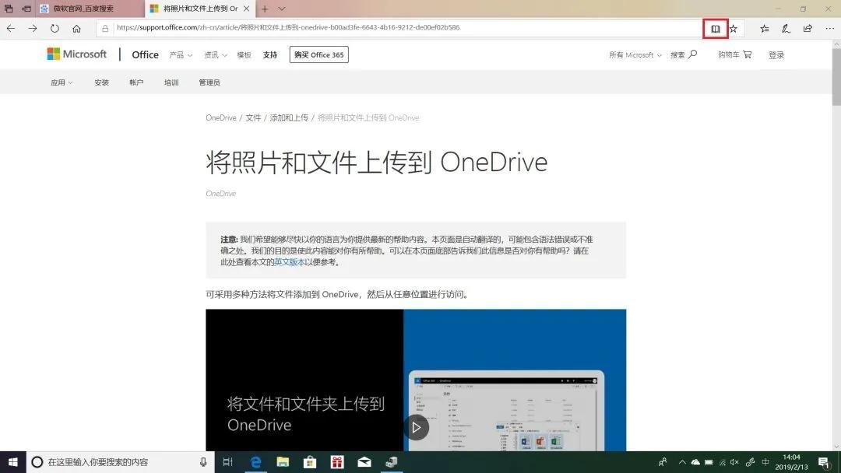Share this page using the share icon

[808, 28]
